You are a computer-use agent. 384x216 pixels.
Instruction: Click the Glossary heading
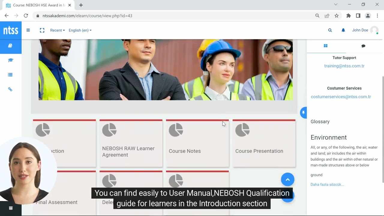pyautogui.click(x=320, y=121)
